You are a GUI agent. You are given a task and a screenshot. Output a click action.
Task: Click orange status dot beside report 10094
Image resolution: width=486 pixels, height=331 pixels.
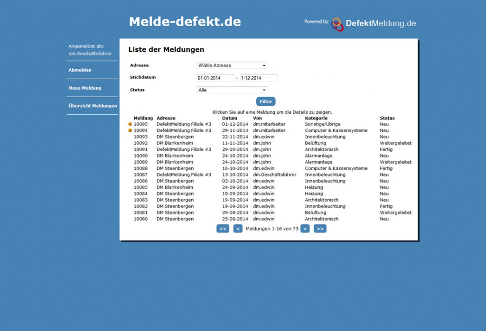[130, 130]
